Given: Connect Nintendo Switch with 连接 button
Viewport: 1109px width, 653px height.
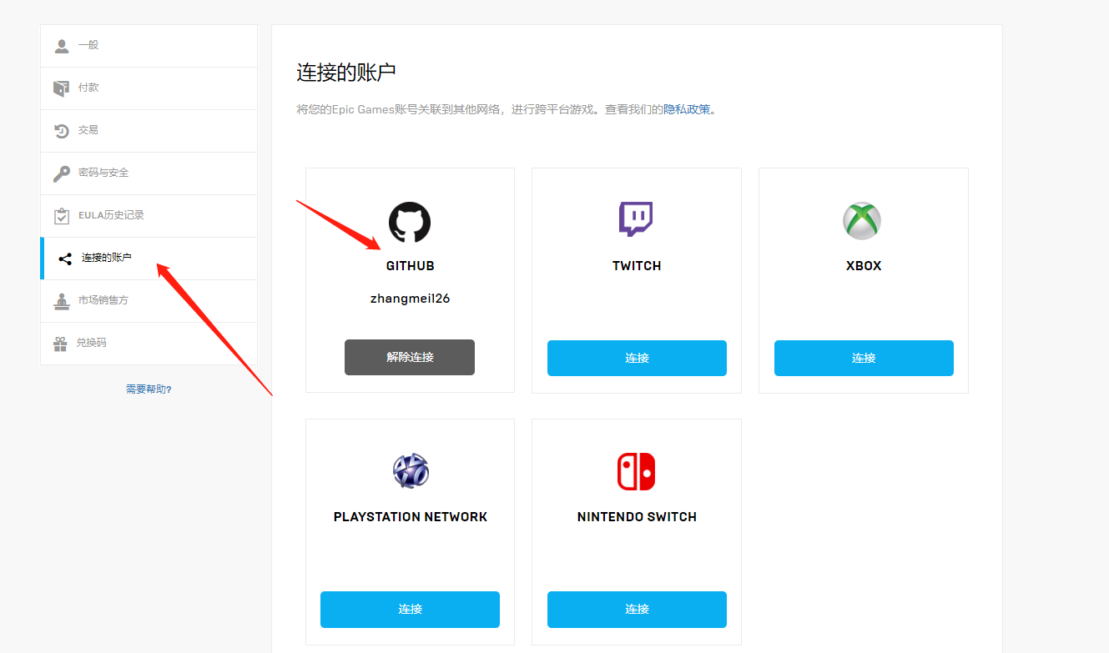Looking at the screenshot, I should 637,609.
